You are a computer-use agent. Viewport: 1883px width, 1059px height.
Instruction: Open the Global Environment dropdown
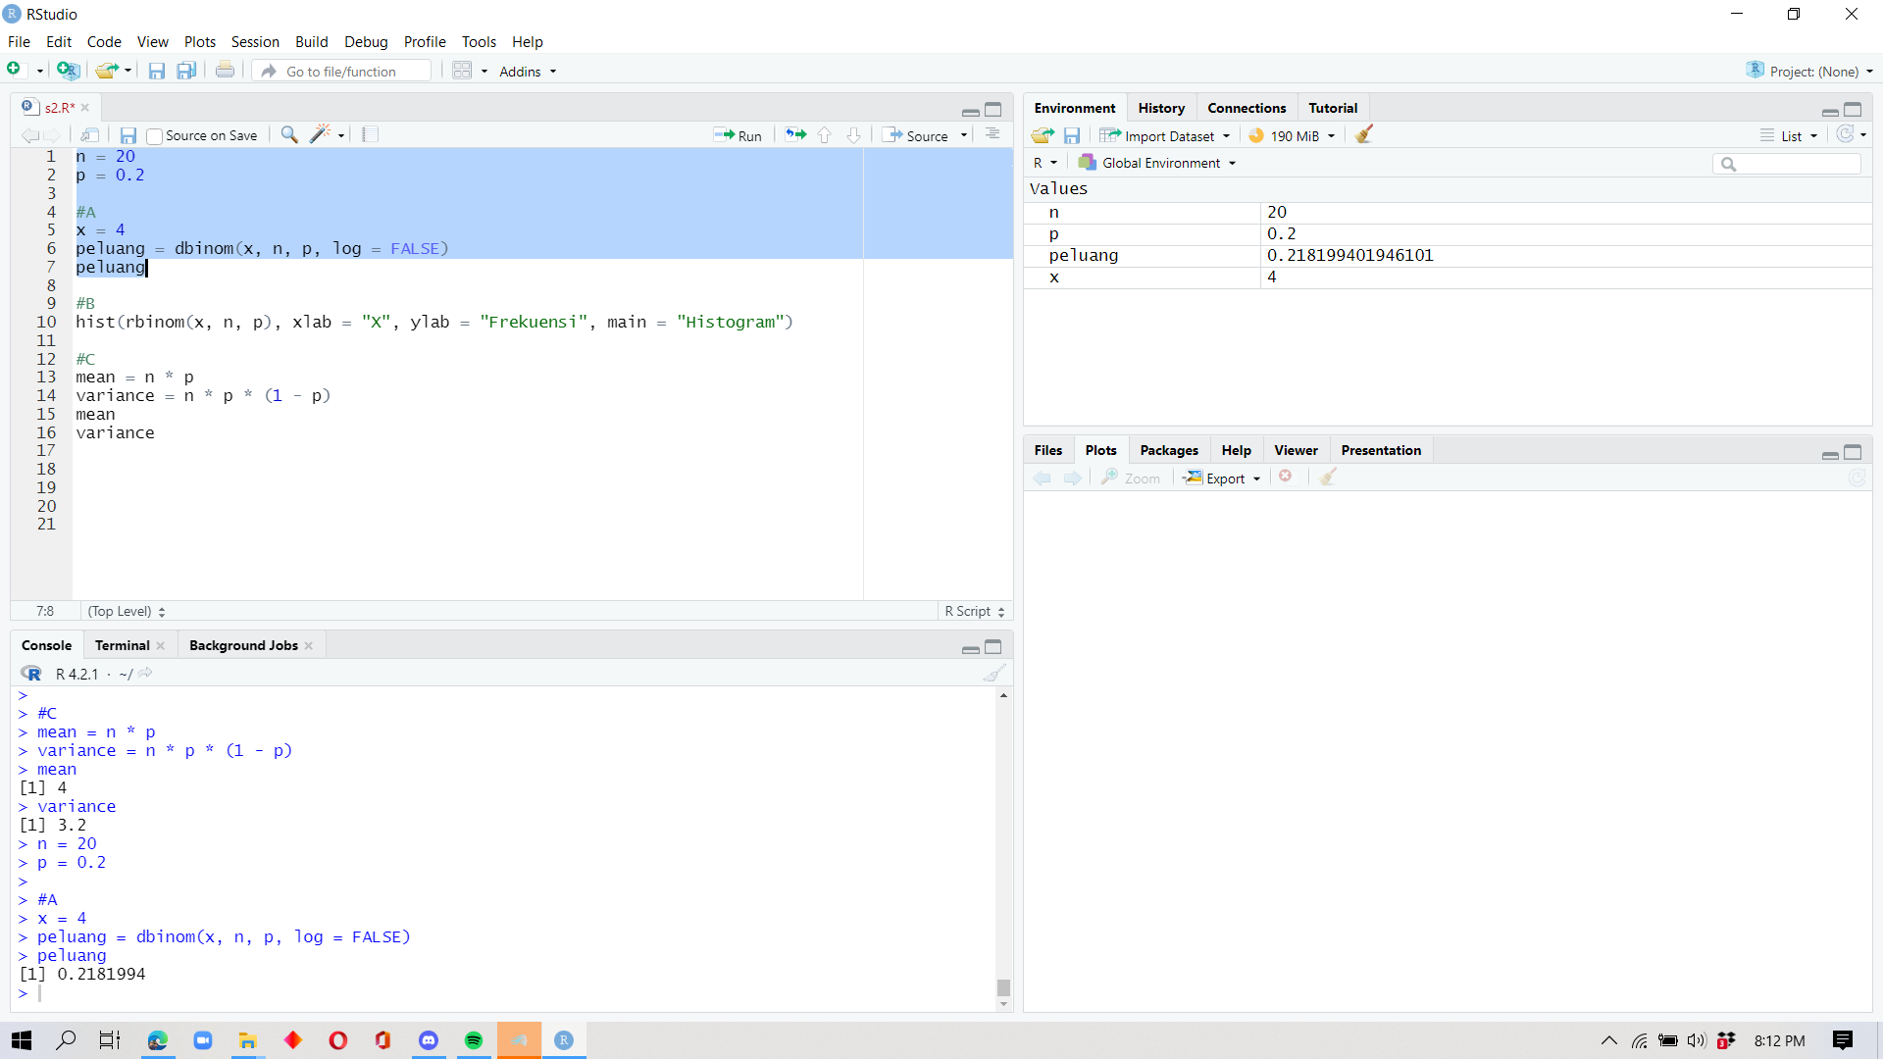1157,163
